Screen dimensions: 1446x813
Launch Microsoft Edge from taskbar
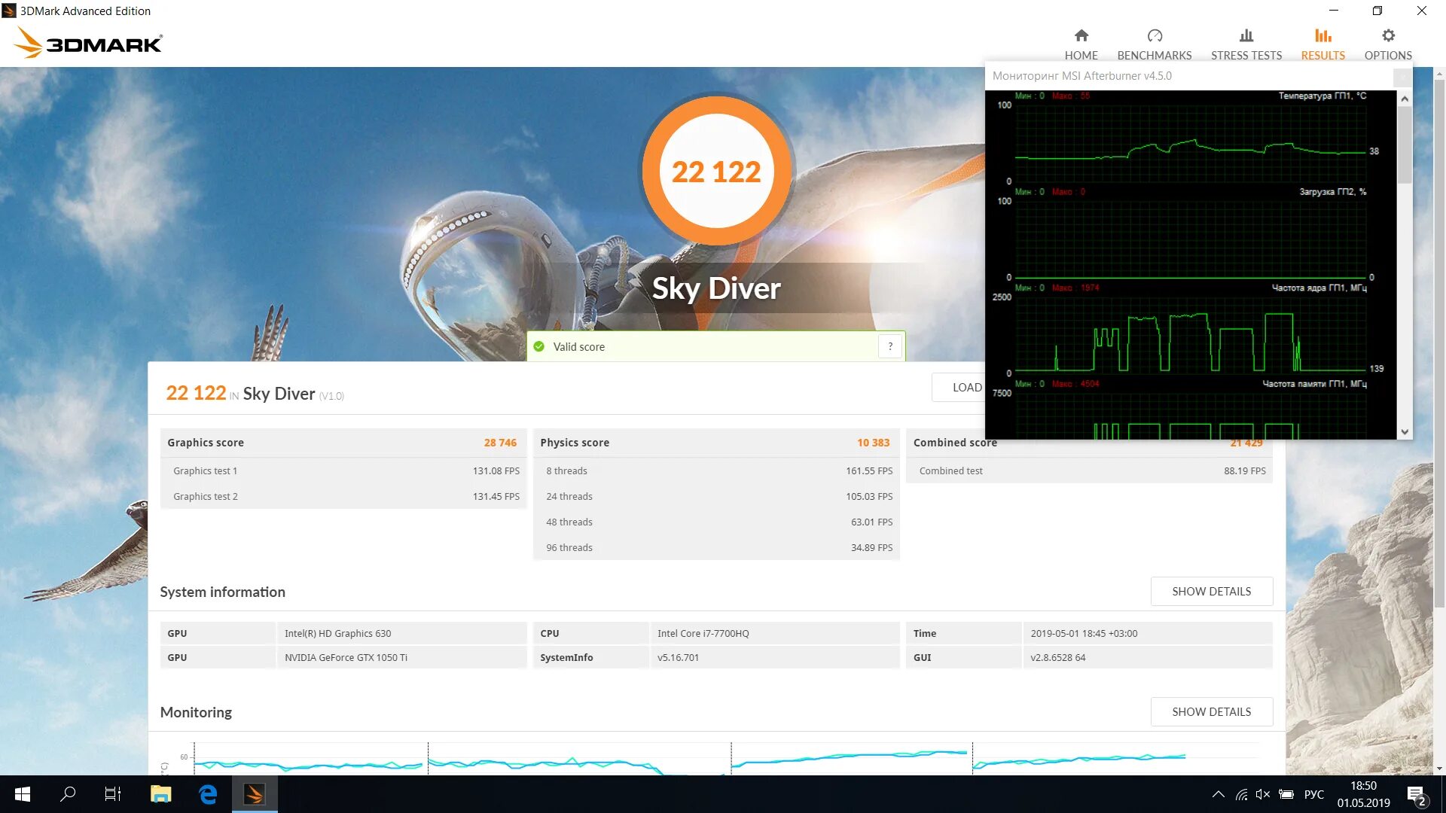208,794
